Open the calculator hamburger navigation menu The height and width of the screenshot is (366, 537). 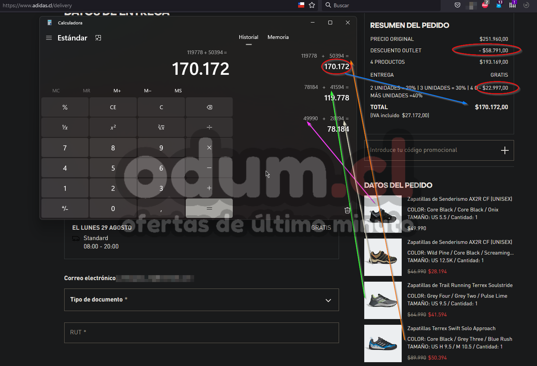click(x=49, y=38)
